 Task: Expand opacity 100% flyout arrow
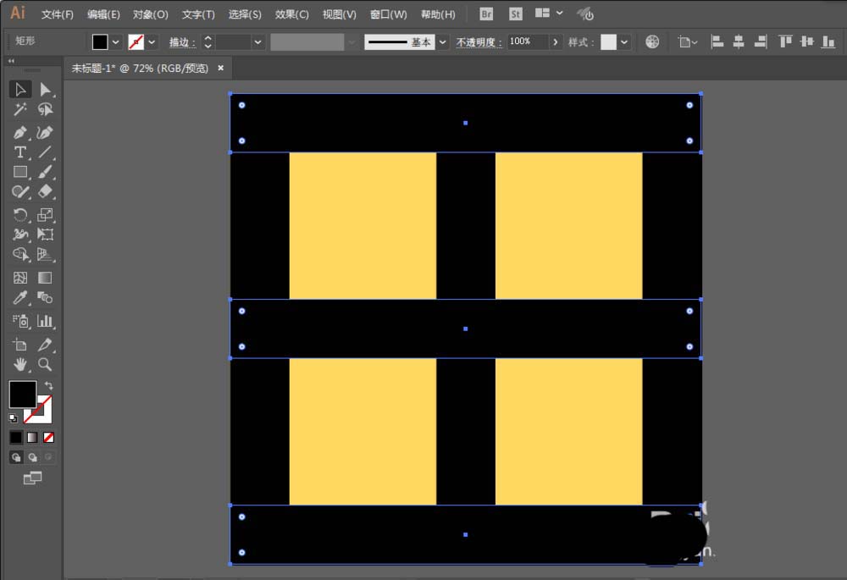tap(555, 41)
